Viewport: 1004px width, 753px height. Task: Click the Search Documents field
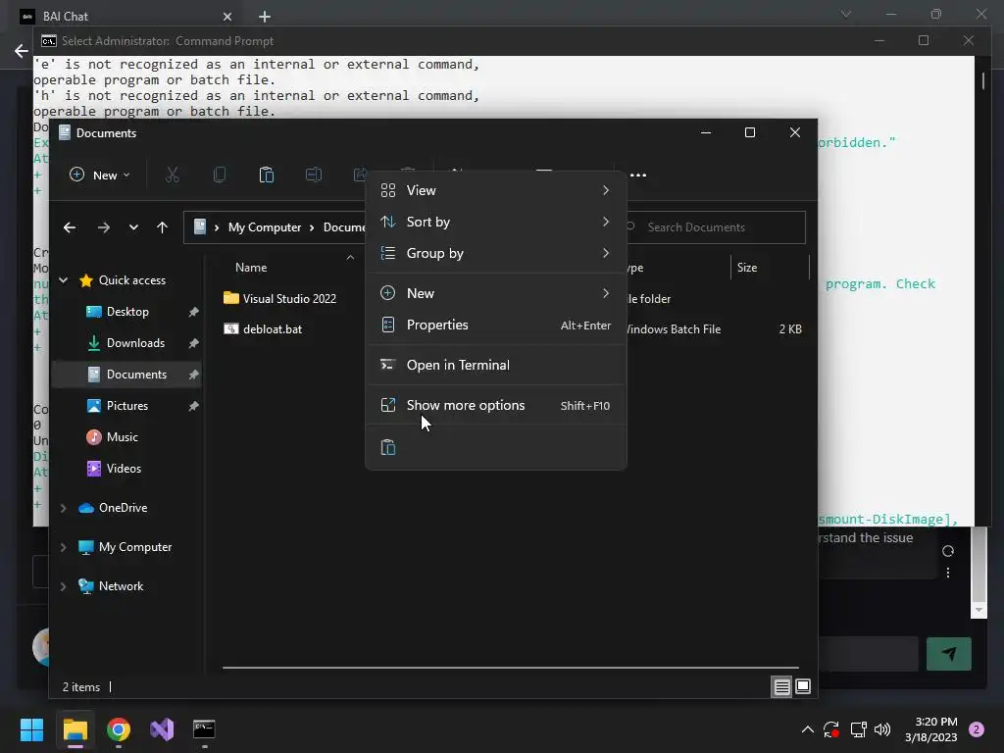click(716, 227)
